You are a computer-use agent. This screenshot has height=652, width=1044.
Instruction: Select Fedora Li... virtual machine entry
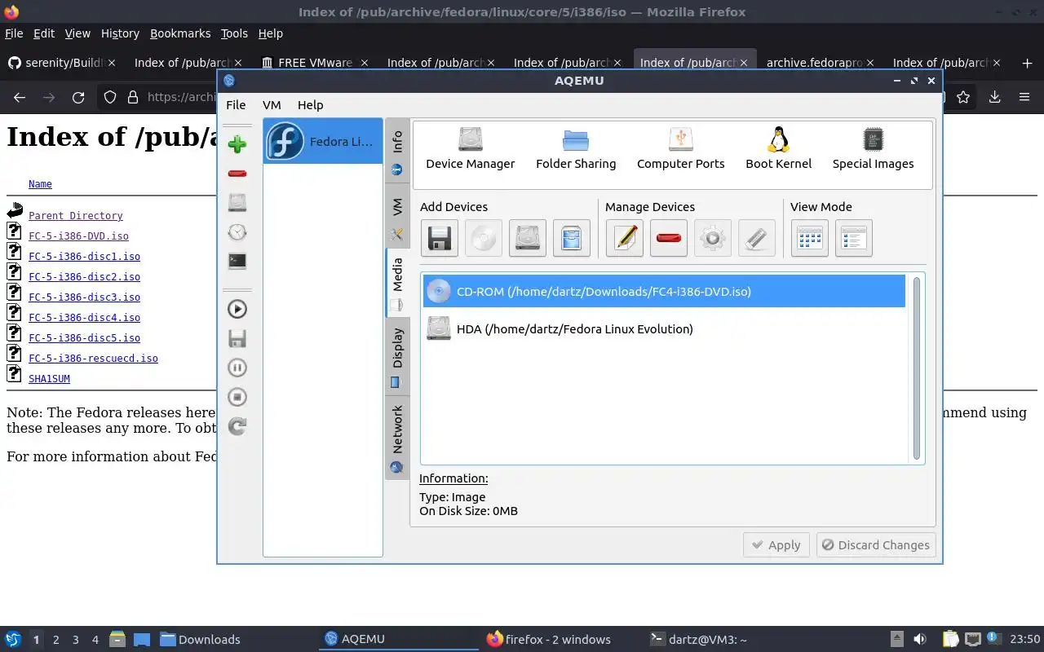point(323,141)
